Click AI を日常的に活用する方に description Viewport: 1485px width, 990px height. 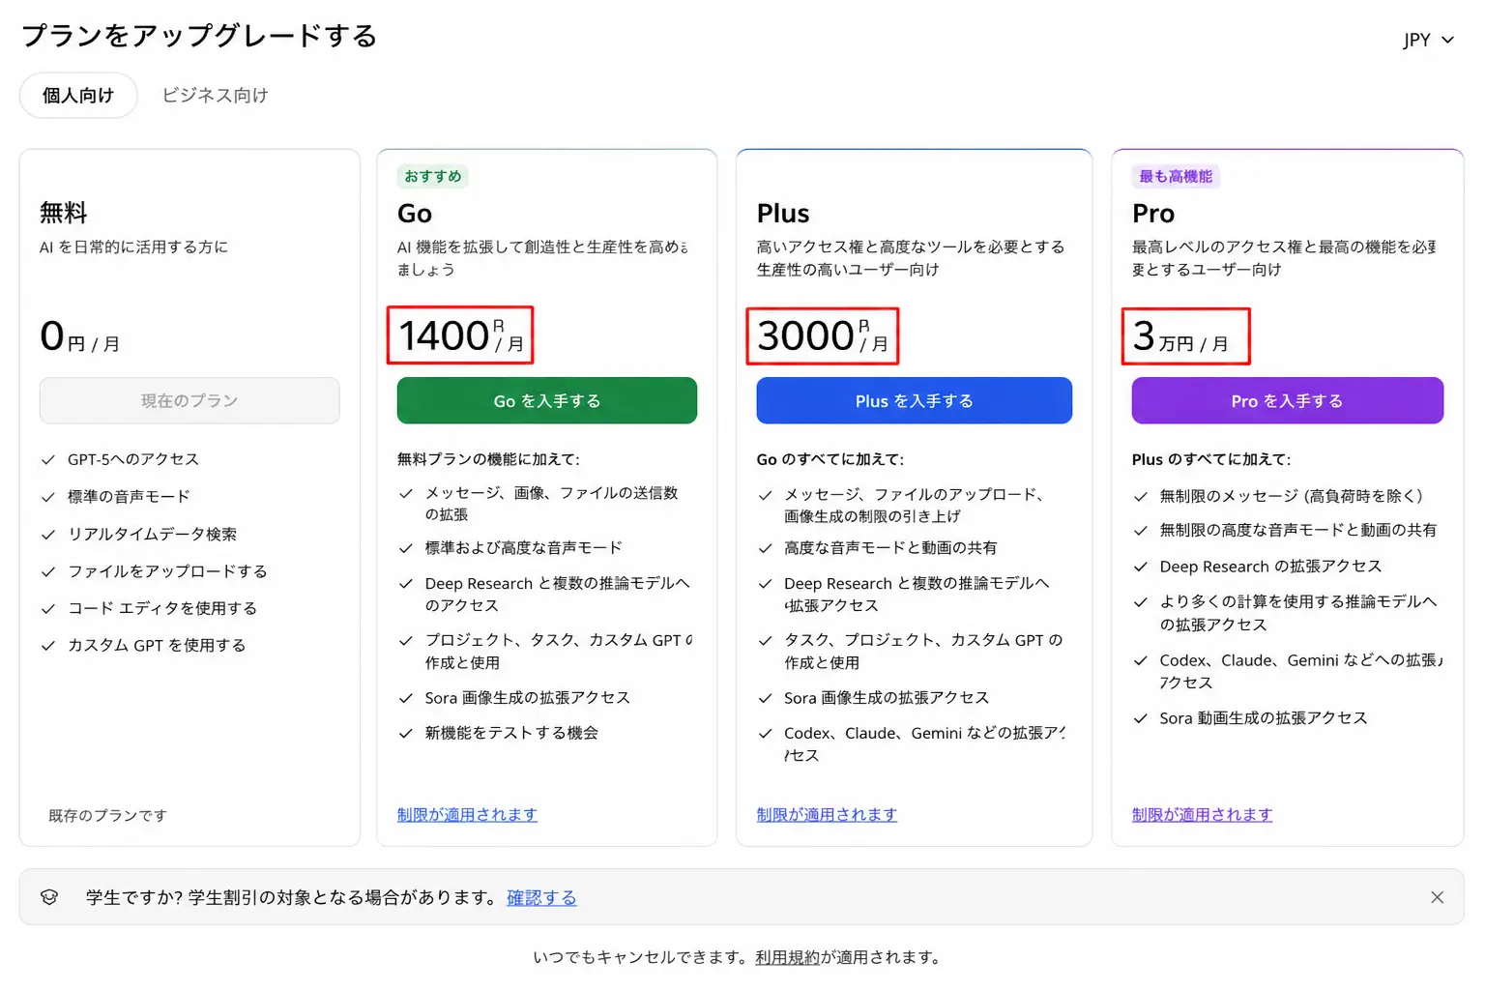point(133,247)
